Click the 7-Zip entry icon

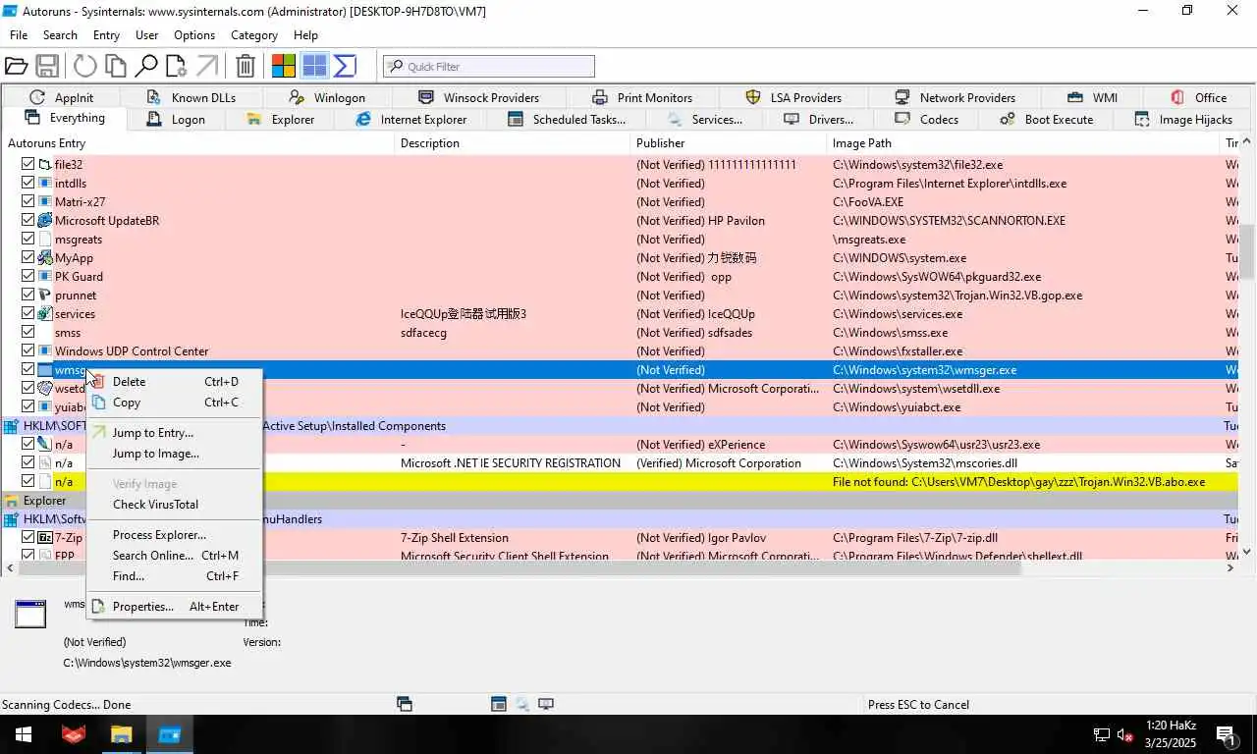pyautogui.click(x=44, y=538)
